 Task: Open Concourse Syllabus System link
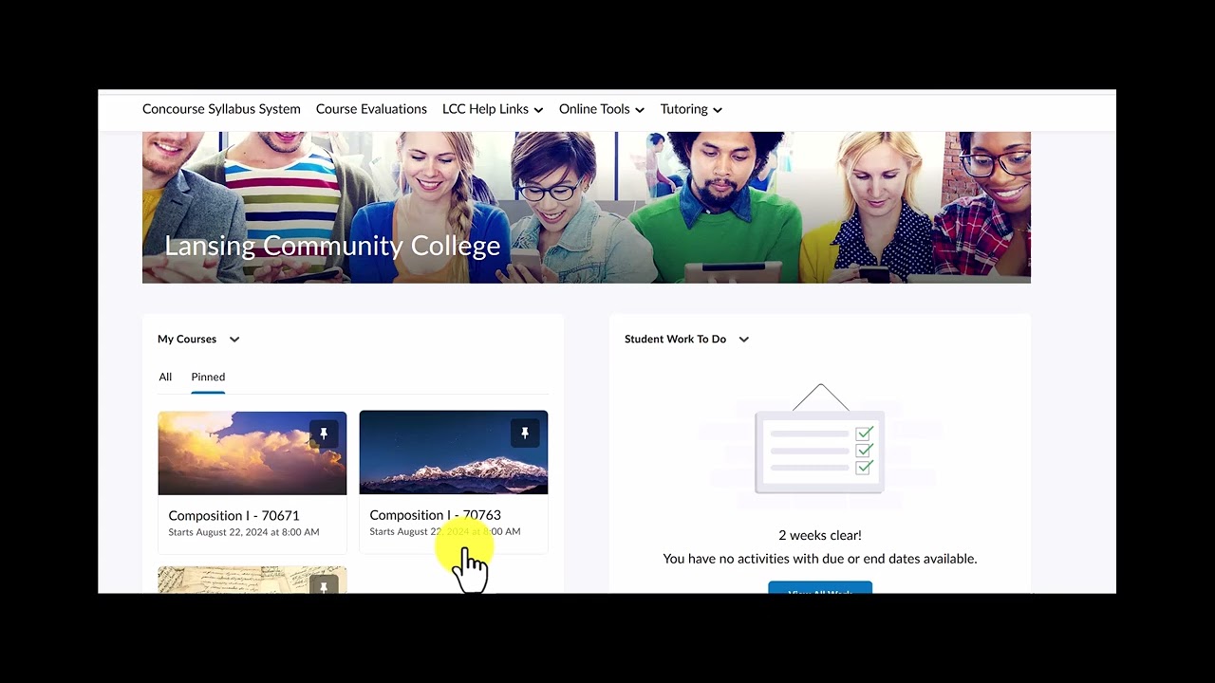coord(221,109)
